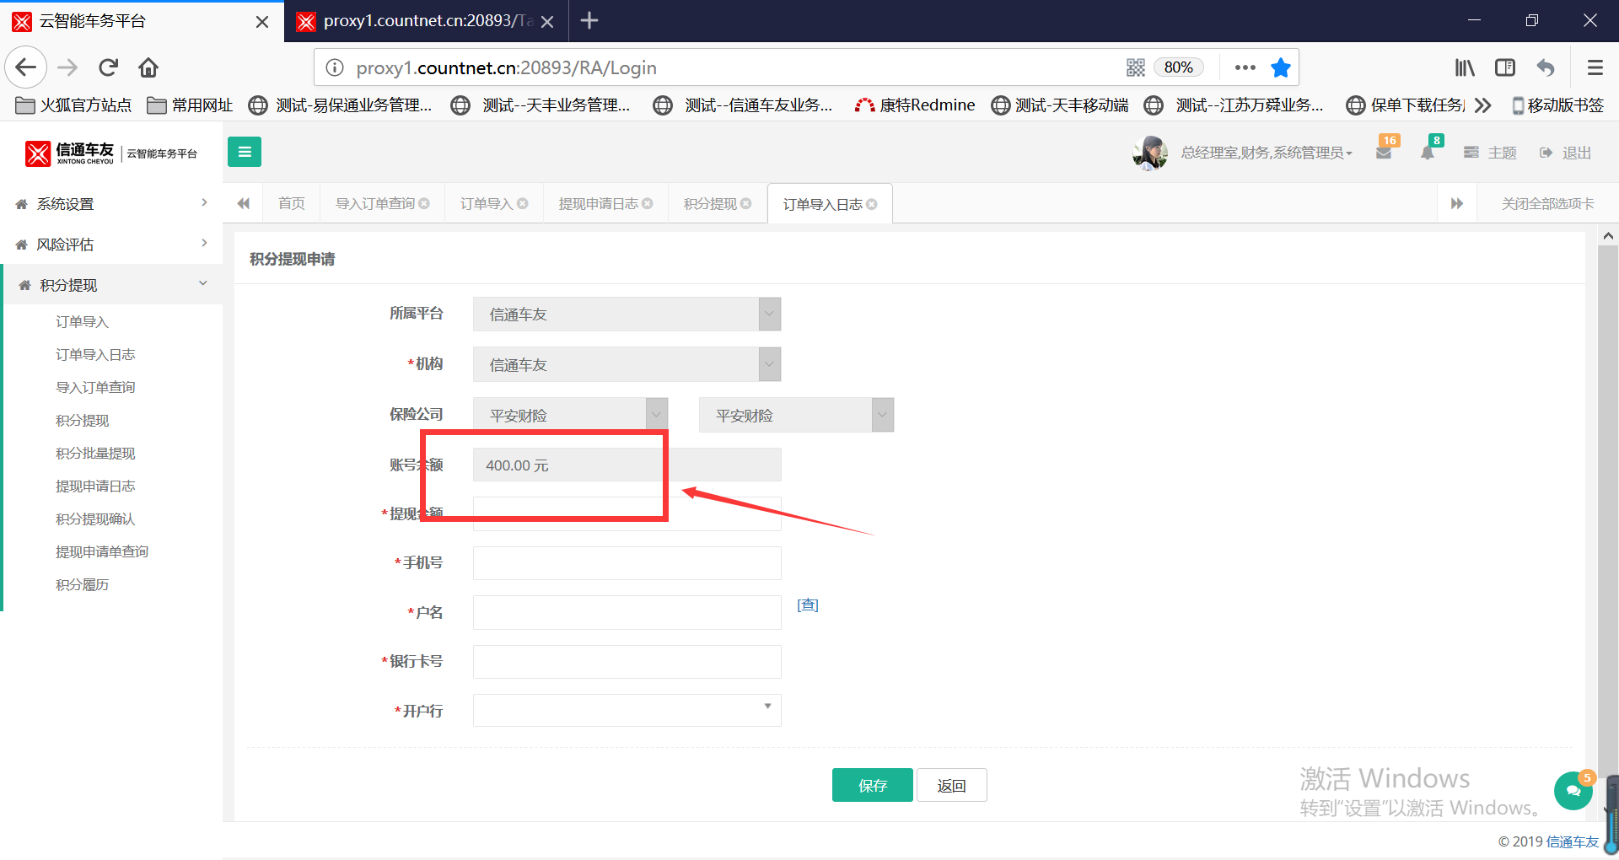1619x860 pixels.
Task: Open the user role dropdown 总经理室,财务,系统管理员
Action: point(1267,153)
